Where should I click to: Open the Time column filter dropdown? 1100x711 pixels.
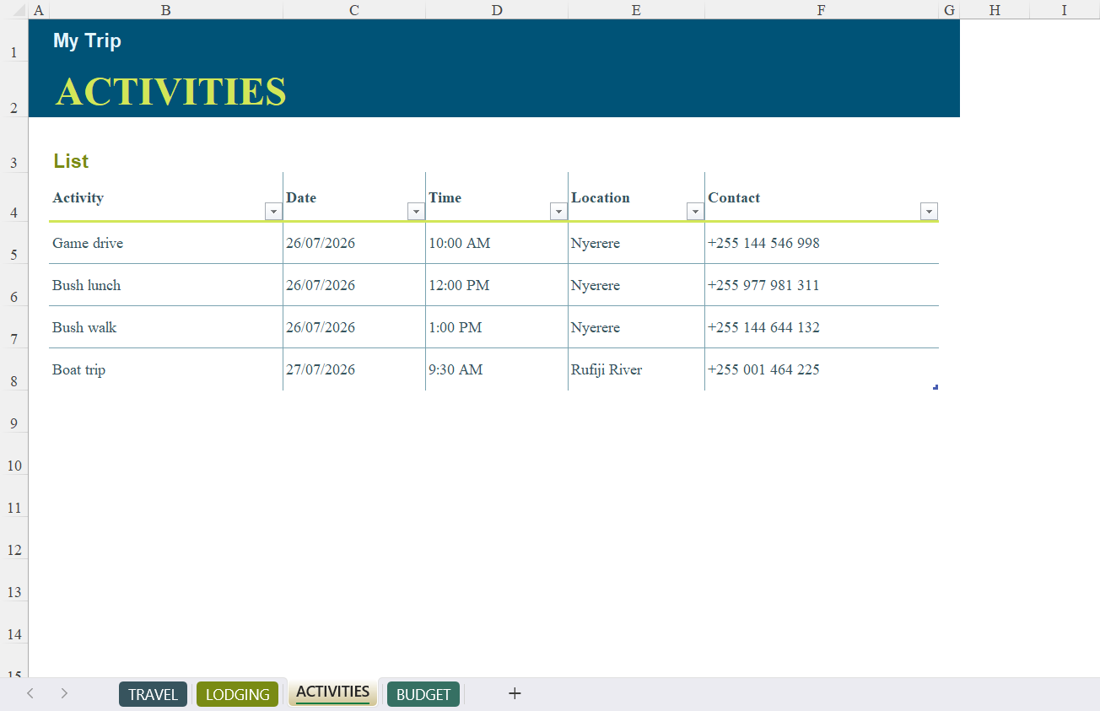click(x=558, y=212)
